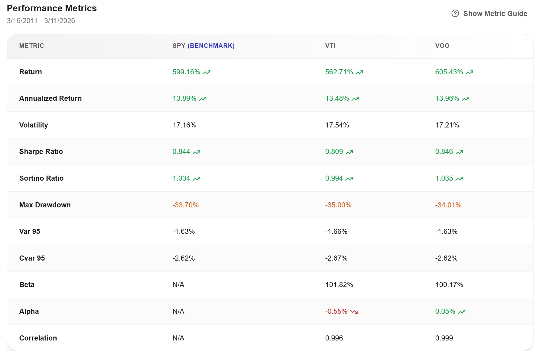This screenshot has height=354, width=538.
Task: Select the SPY column header
Action: click(179, 46)
